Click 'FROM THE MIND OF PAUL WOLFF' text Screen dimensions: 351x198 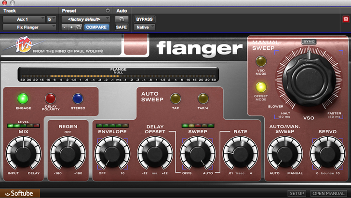[x=68, y=51]
